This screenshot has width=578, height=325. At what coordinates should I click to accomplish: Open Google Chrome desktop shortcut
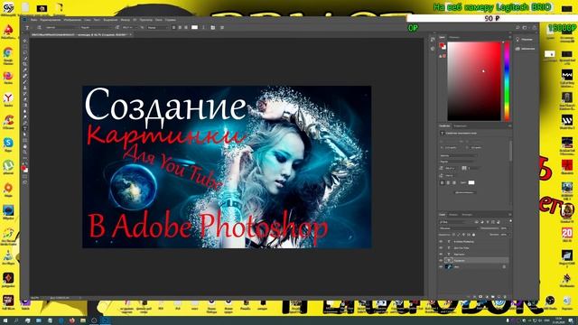(8, 55)
